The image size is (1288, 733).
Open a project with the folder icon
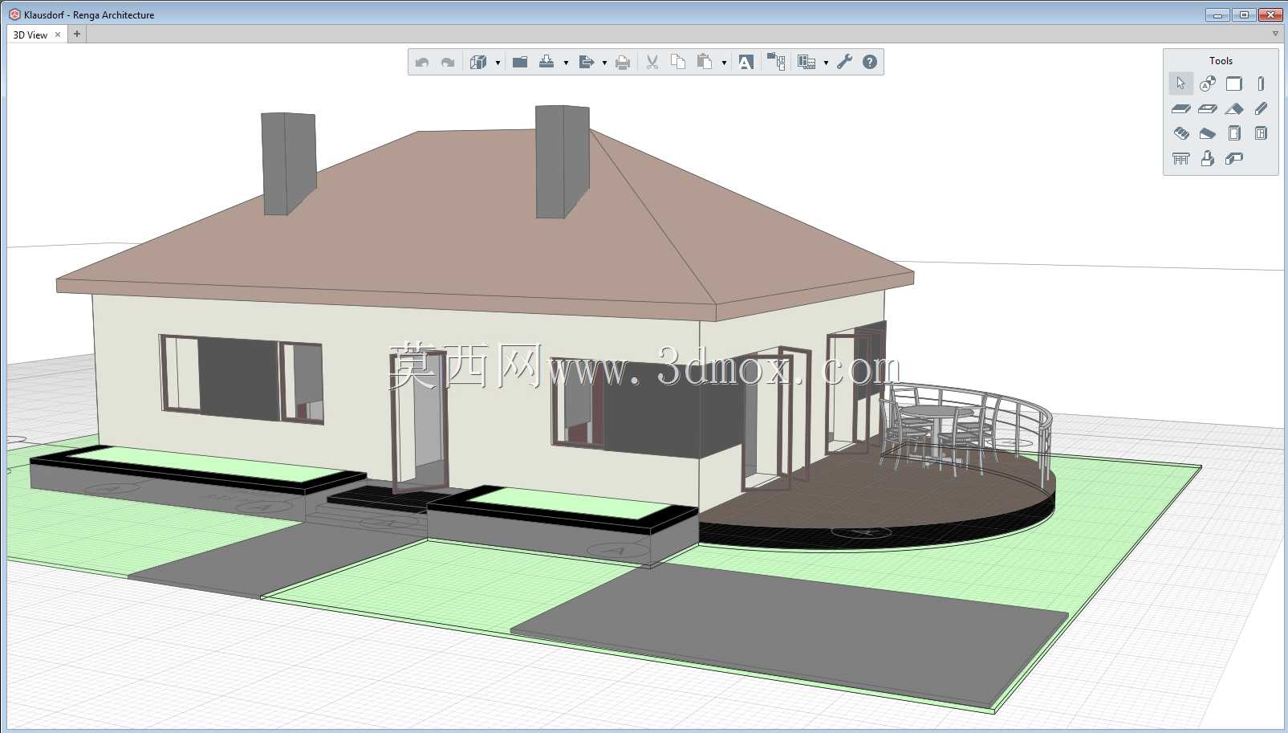[x=520, y=62]
